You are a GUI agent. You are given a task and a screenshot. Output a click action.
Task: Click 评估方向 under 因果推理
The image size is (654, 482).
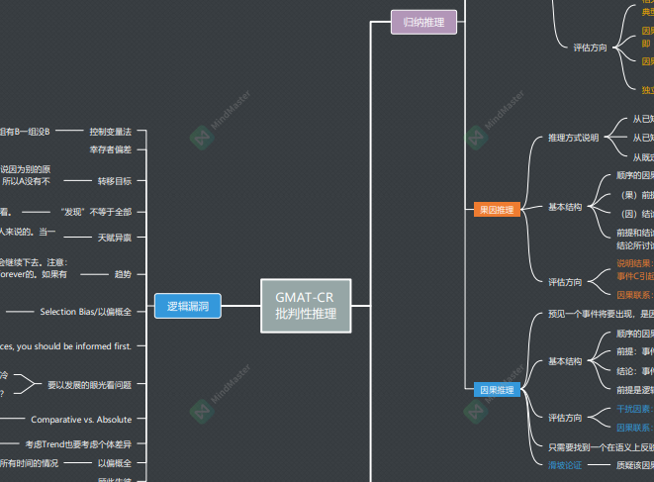coord(565,418)
